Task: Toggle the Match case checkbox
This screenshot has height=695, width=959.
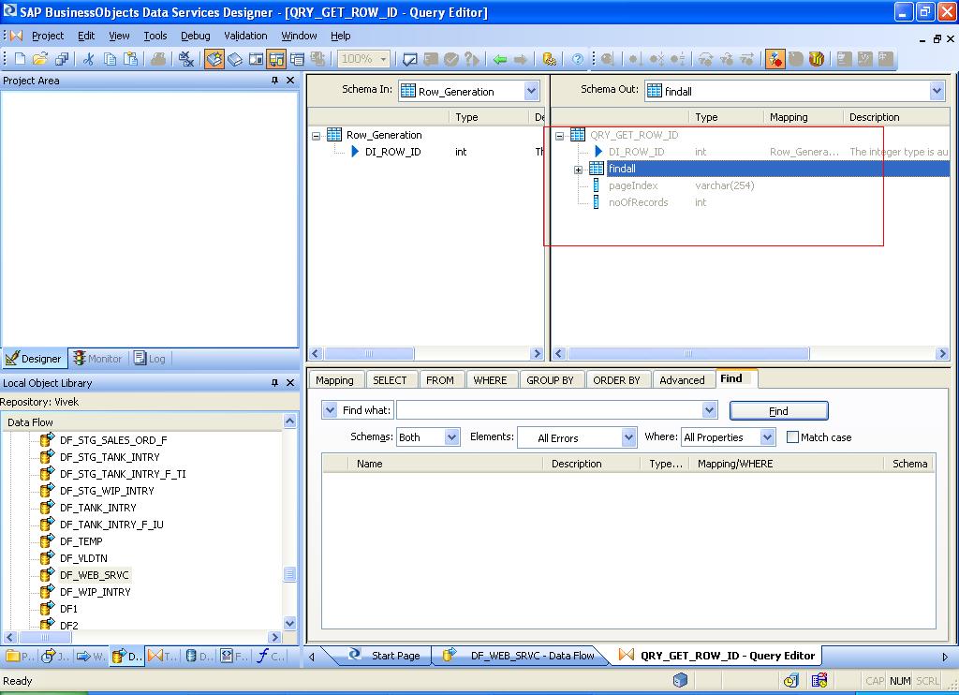Action: (792, 436)
